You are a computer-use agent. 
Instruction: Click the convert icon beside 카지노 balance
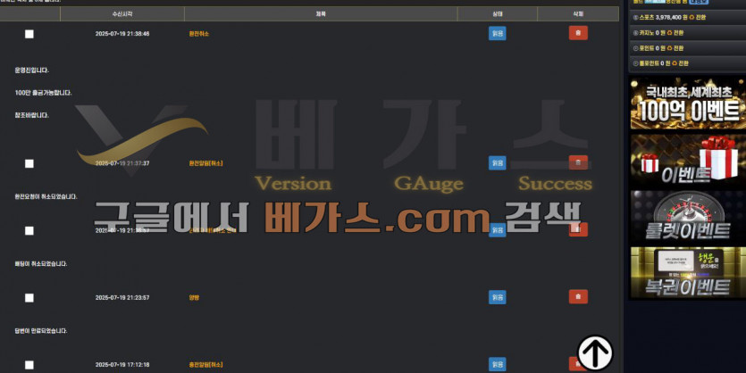point(671,33)
